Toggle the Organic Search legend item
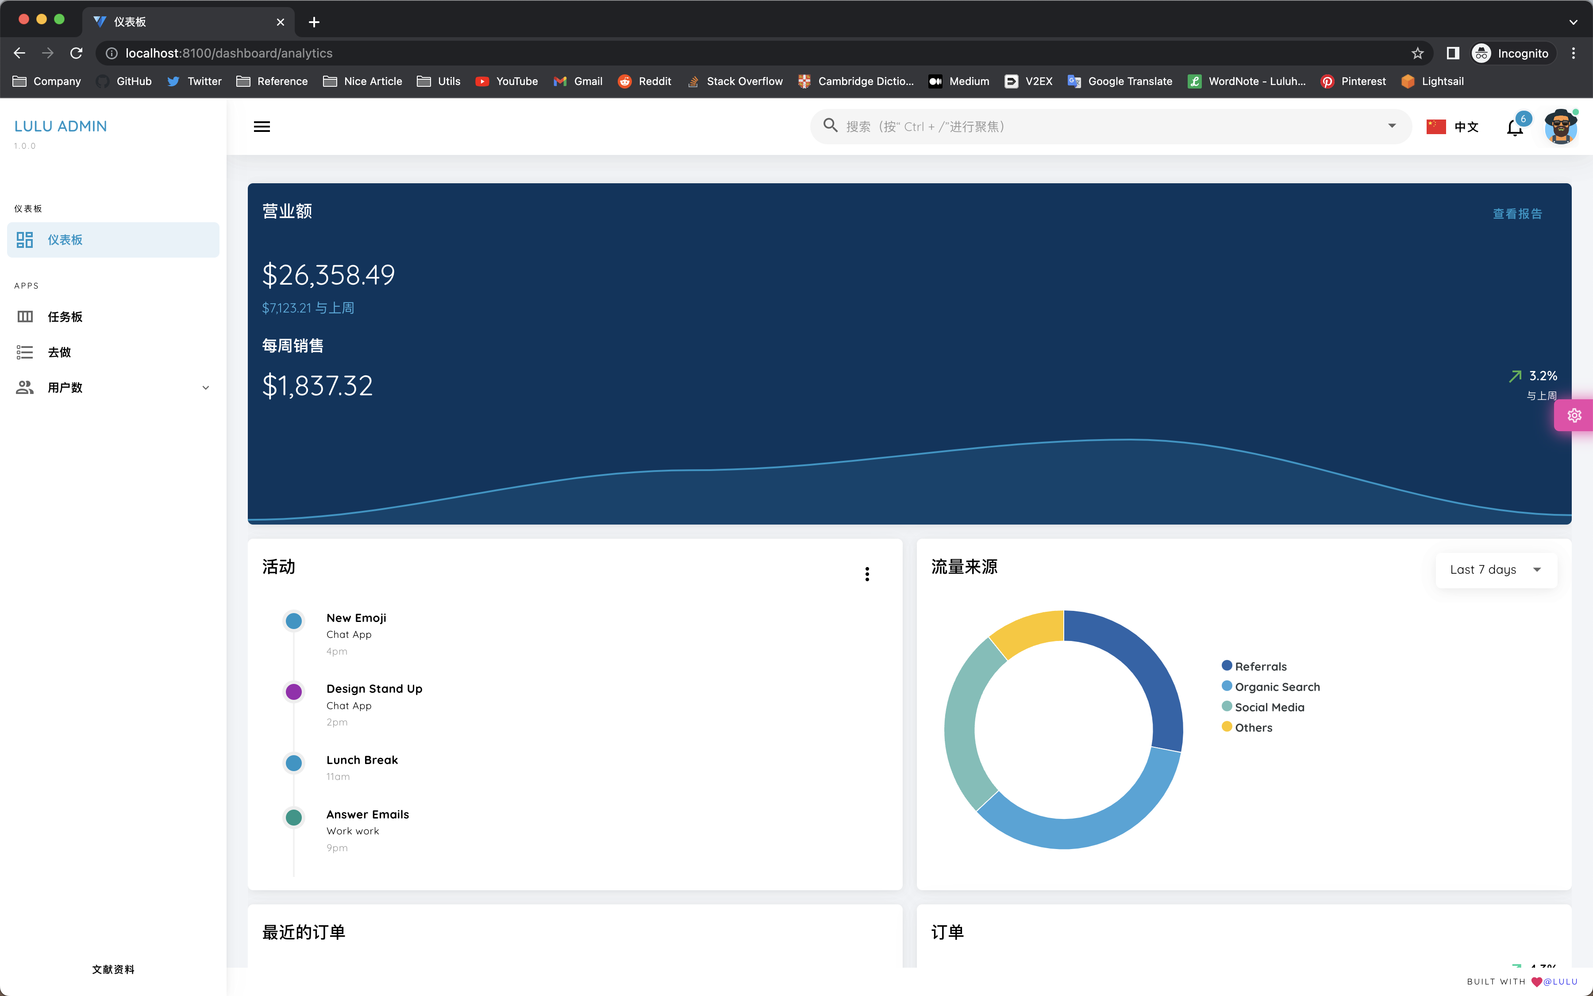 click(x=1276, y=687)
